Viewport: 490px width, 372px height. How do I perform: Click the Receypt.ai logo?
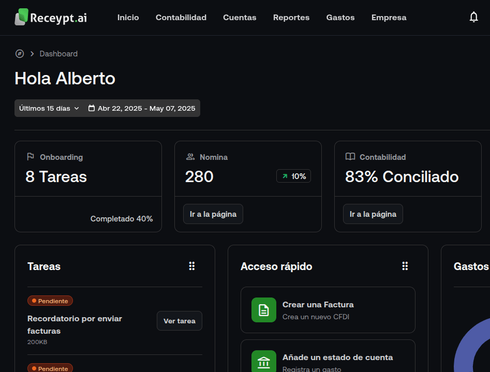pos(51,17)
